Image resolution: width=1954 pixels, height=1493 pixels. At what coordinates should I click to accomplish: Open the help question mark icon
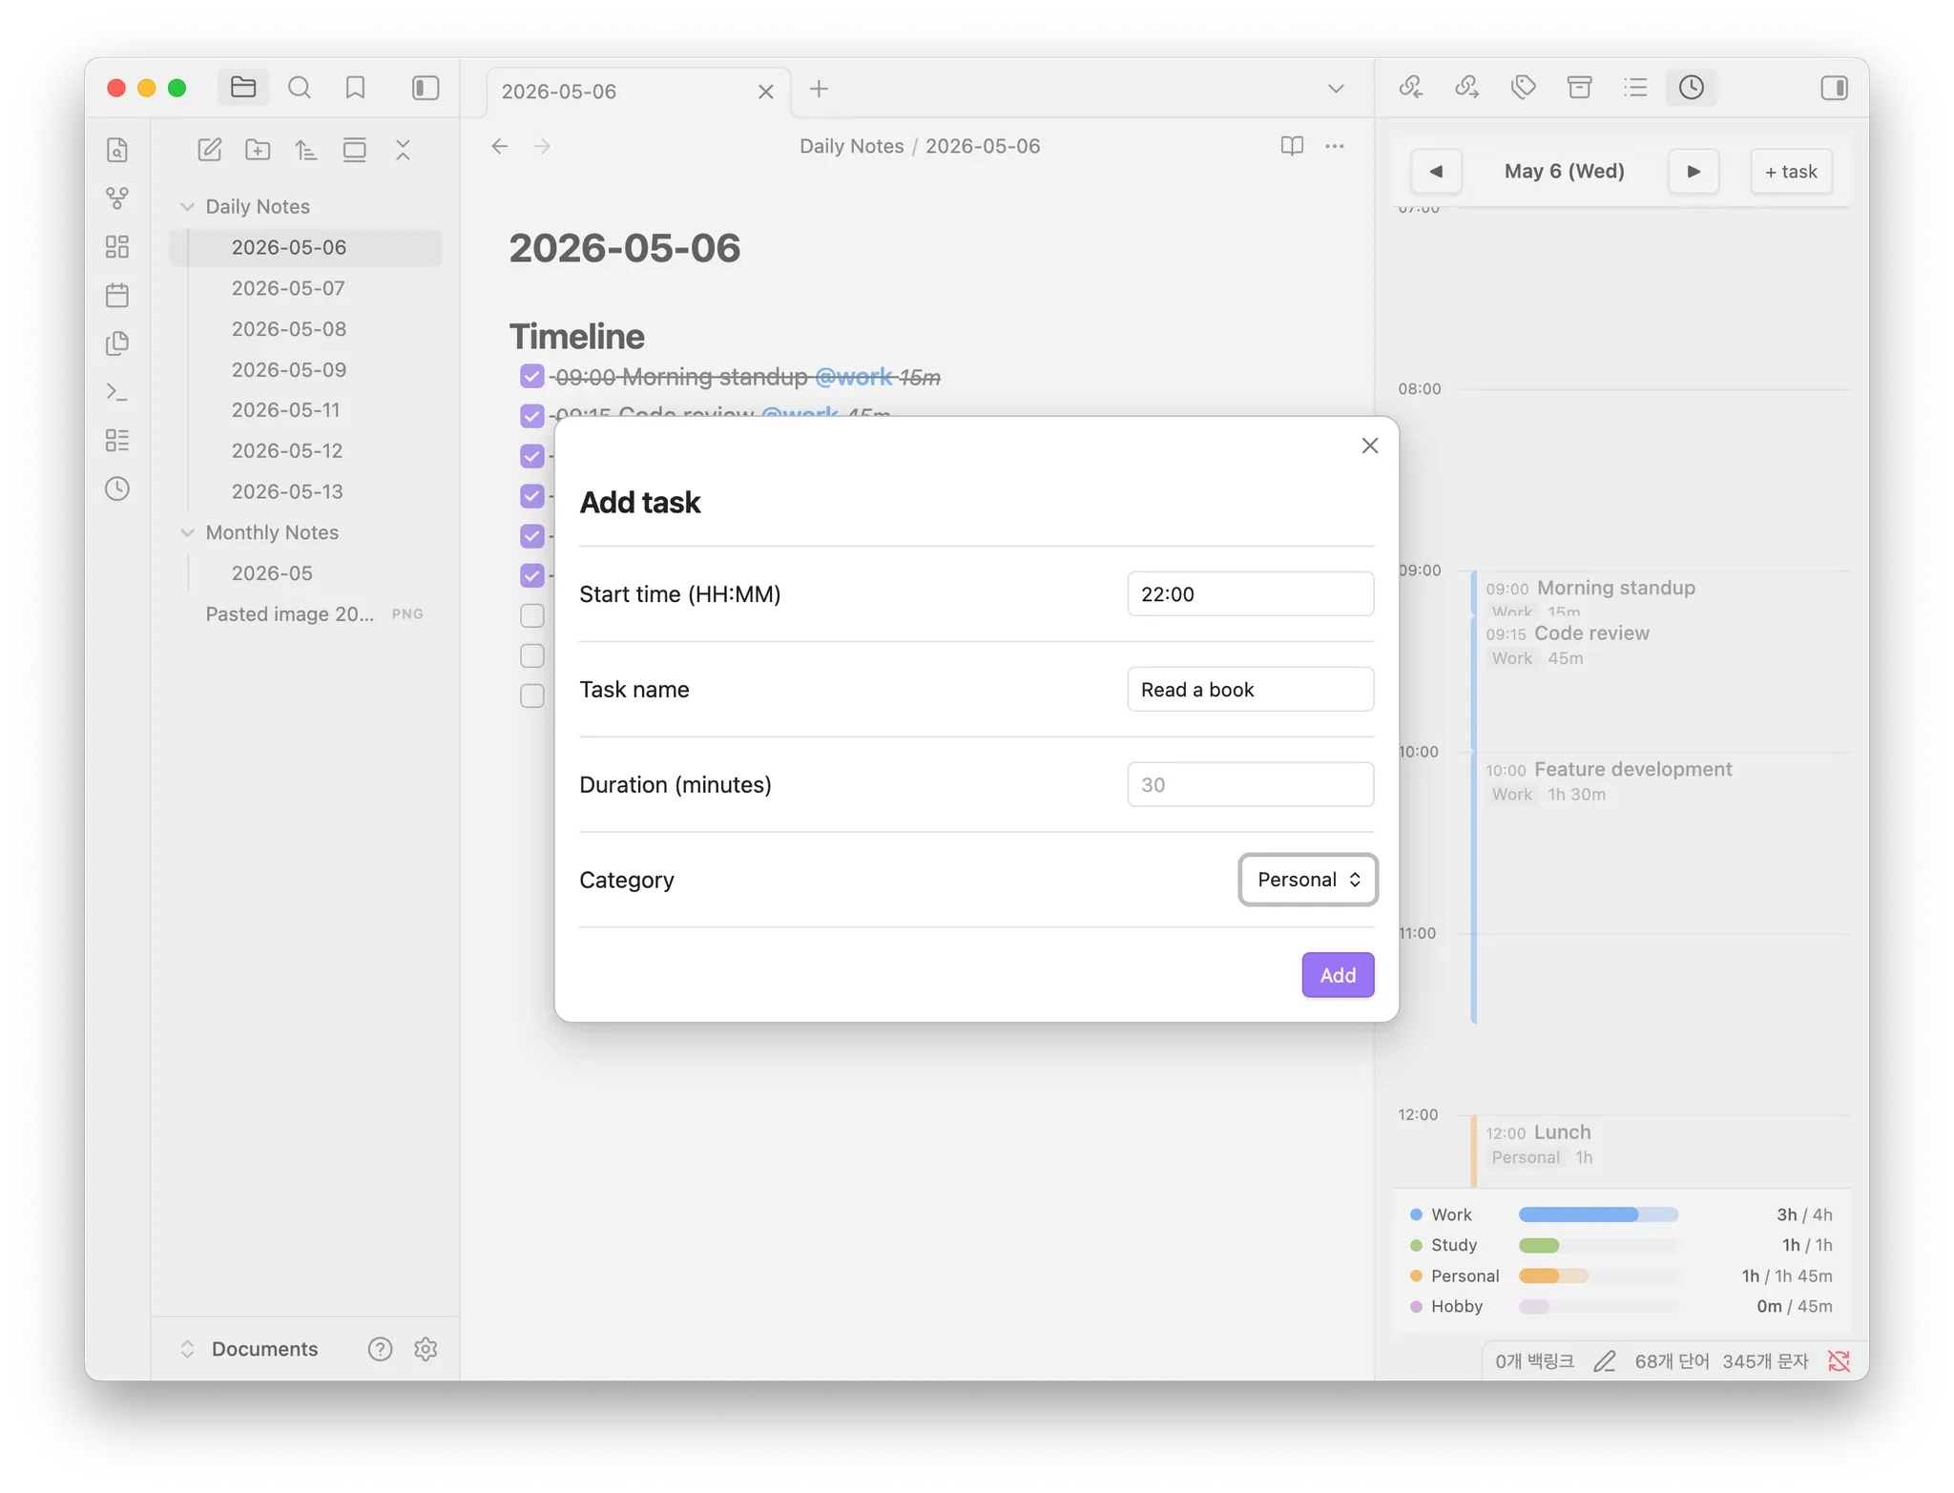[x=380, y=1349]
